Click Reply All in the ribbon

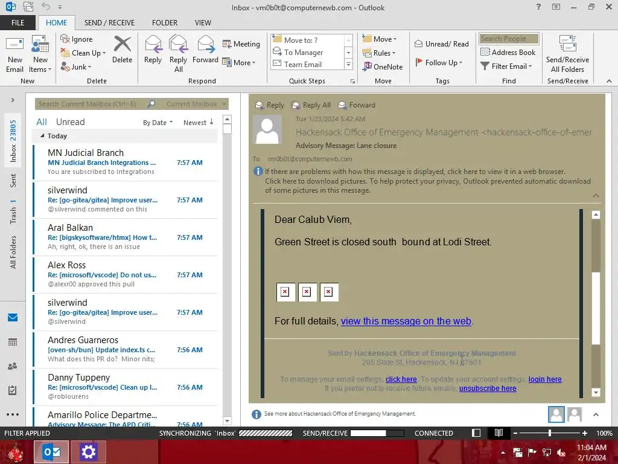coord(178,54)
